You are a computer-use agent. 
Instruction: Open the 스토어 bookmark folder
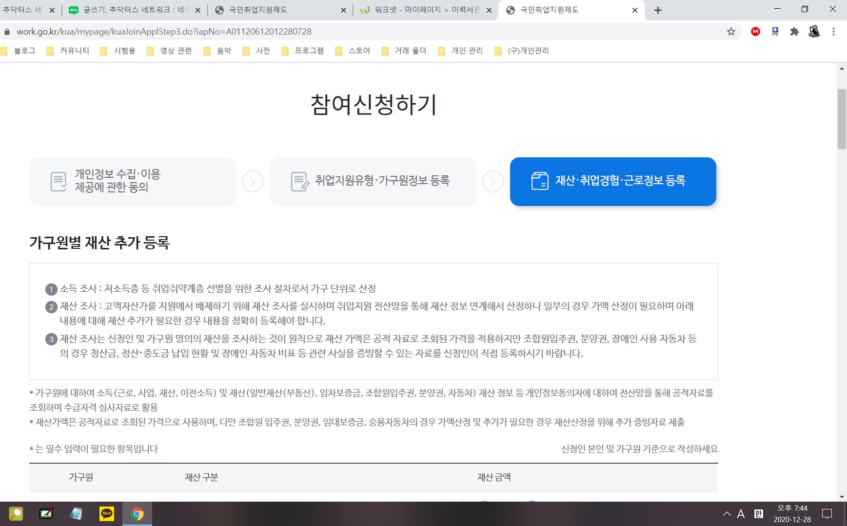[x=353, y=51]
